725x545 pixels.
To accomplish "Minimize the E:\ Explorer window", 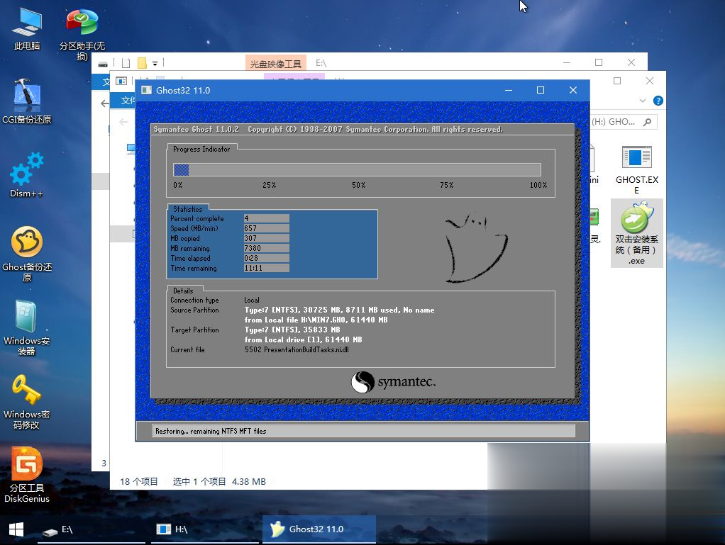I will click(x=567, y=62).
